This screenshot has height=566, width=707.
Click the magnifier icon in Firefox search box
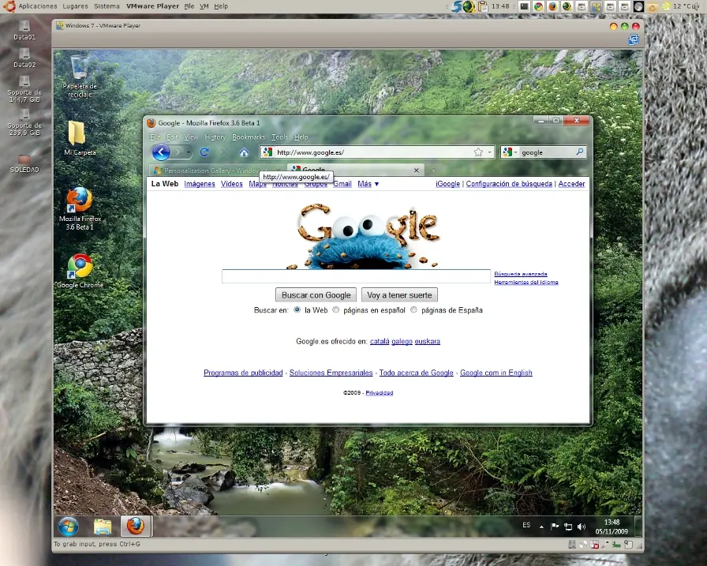580,152
